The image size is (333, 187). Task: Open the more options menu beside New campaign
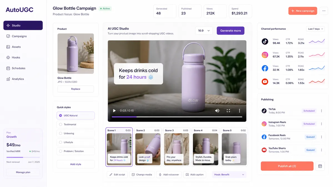click(x=324, y=11)
